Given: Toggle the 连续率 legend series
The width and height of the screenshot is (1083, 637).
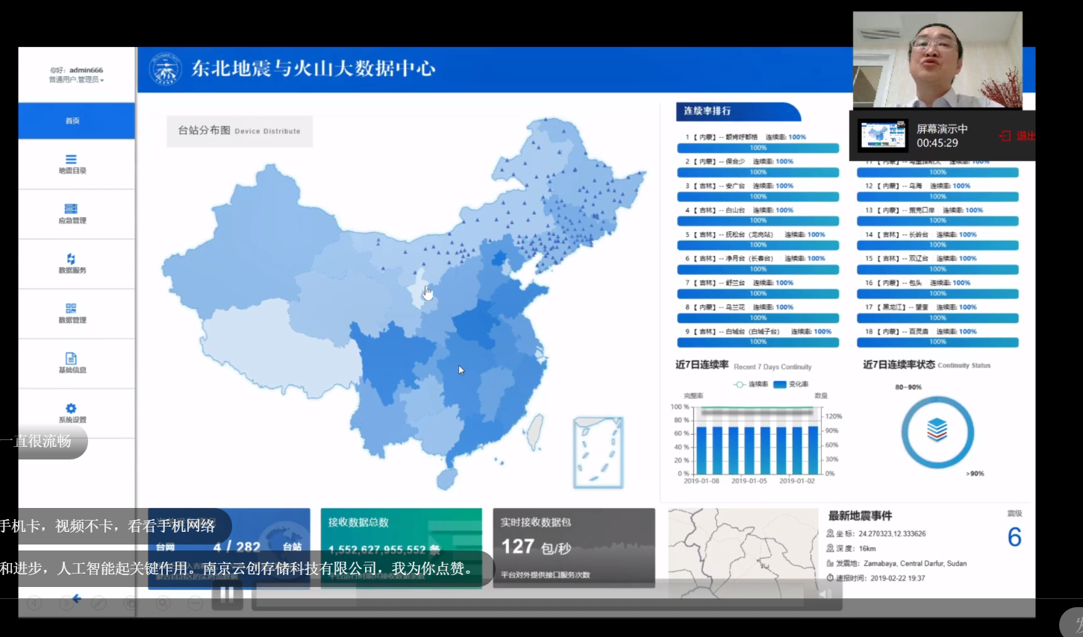Looking at the screenshot, I should pyautogui.click(x=750, y=384).
